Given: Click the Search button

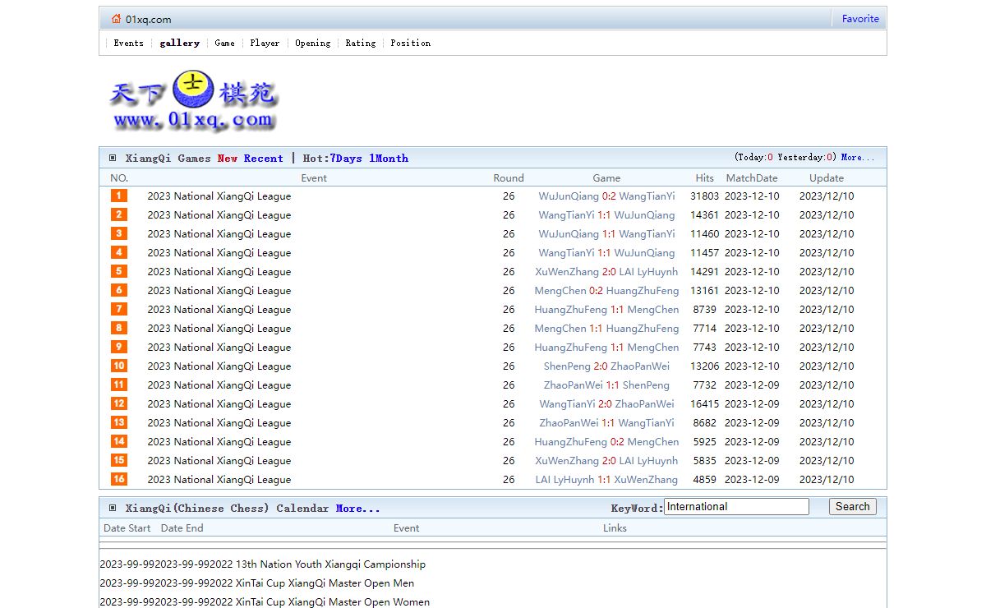Looking at the screenshot, I should [x=853, y=507].
